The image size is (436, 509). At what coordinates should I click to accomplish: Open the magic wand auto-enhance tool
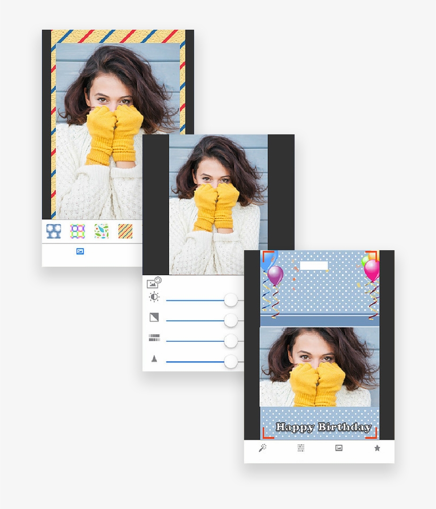pyautogui.click(x=263, y=448)
